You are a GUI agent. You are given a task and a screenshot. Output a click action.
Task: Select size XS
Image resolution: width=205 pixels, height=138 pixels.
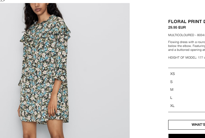(187, 74)
